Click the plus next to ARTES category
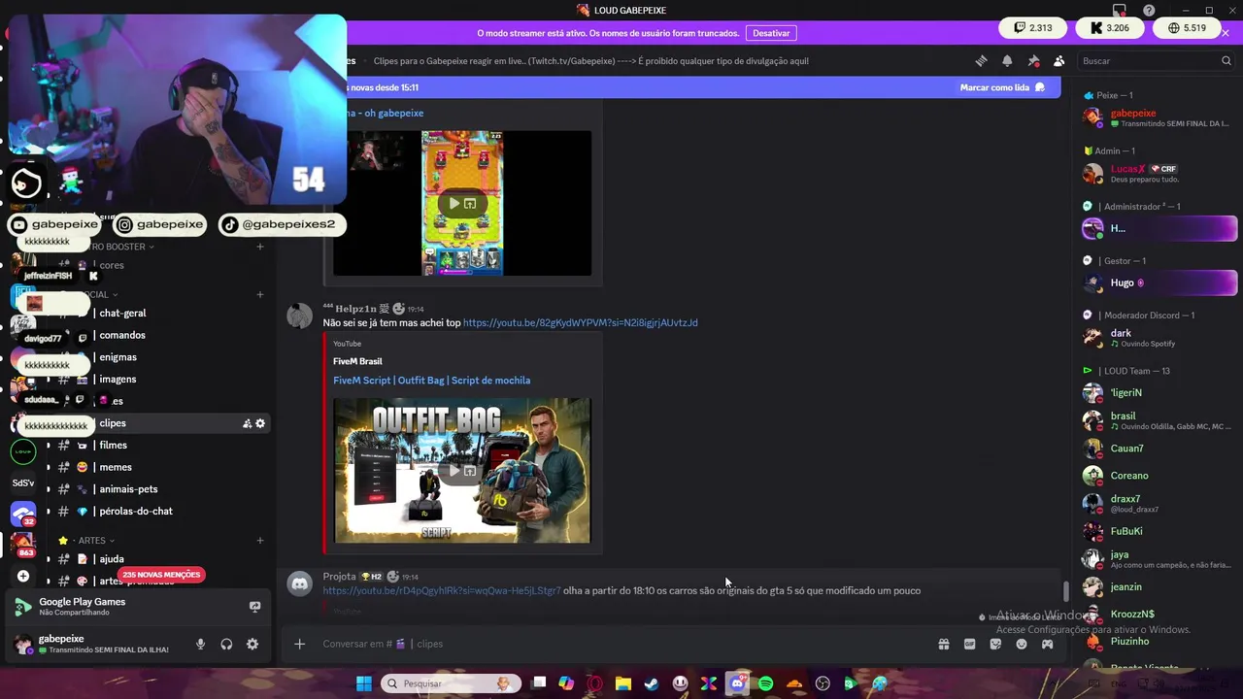Screen dimensions: 1243x699 260,541
